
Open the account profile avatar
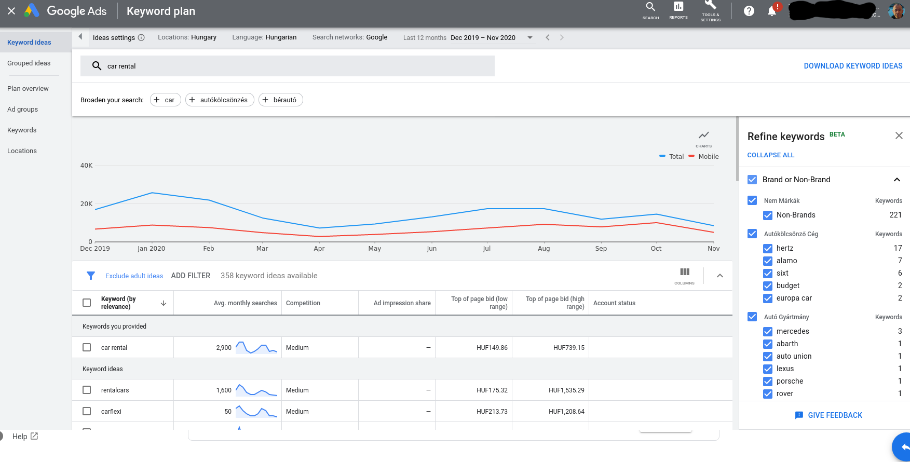(x=897, y=11)
